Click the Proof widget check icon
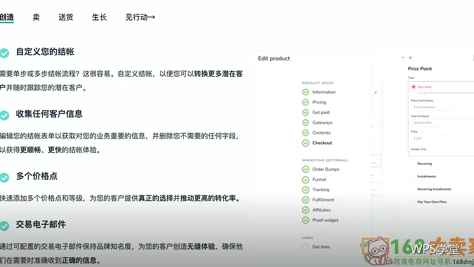The width and height of the screenshot is (474, 267). [305, 220]
